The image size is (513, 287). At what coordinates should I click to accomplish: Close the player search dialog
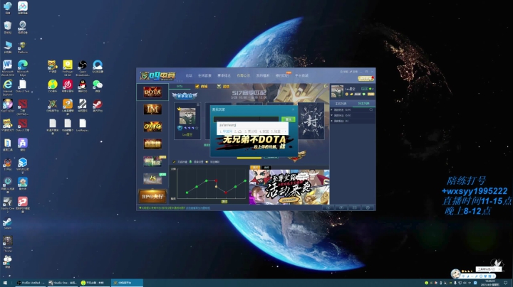pos(293,109)
